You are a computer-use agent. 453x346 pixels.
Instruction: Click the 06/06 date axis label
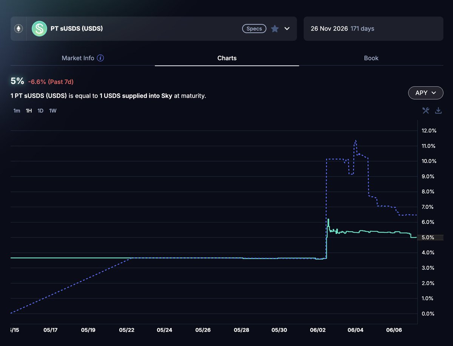point(394,330)
